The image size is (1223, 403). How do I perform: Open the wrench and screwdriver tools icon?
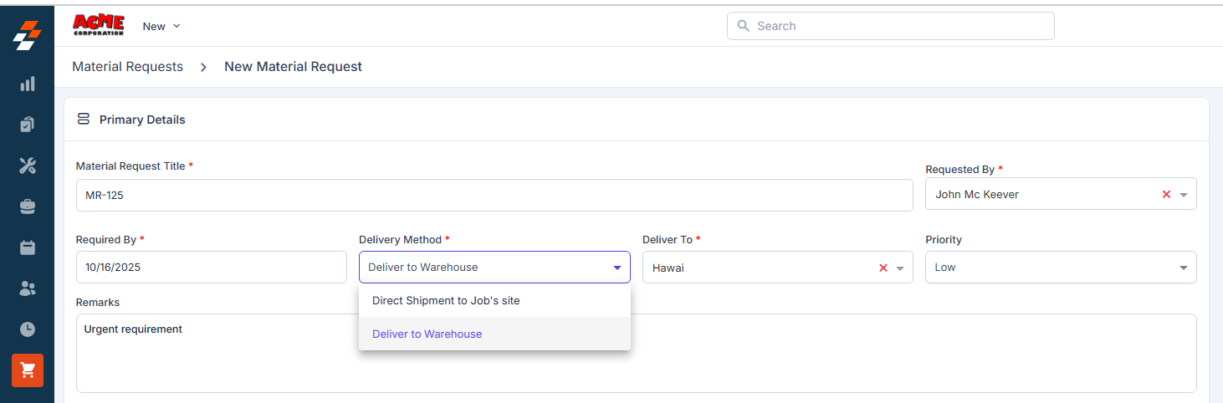[x=28, y=166]
